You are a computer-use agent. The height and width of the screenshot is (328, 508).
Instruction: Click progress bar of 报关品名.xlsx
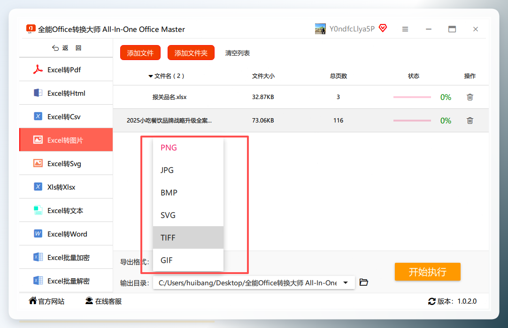[412, 97]
